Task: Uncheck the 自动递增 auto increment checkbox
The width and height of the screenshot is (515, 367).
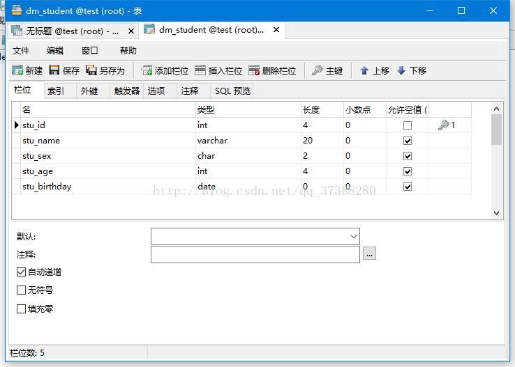Action: click(x=21, y=272)
